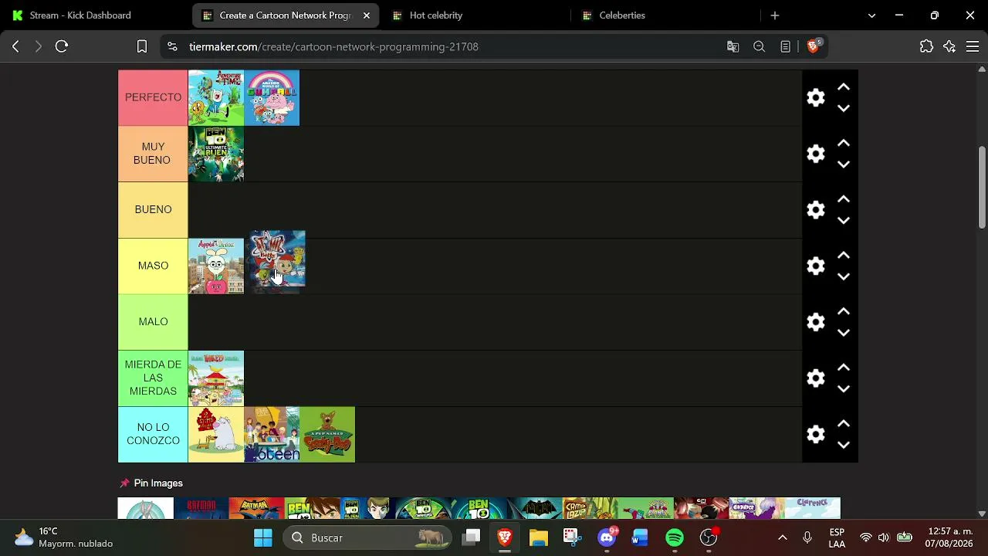Click the Pin Images pin icon
The width and height of the screenshot is (988, 556).
tap(124, 483)
